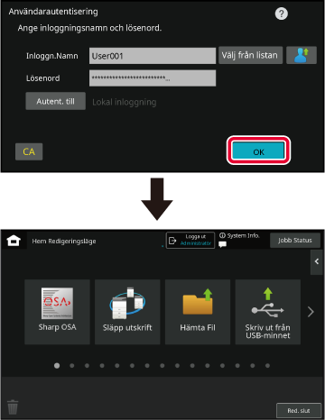Click the trash bin icon

click(x=13, y=407)
